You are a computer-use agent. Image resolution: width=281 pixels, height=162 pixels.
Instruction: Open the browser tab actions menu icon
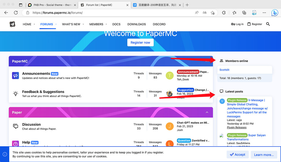[x=21, y=5]
